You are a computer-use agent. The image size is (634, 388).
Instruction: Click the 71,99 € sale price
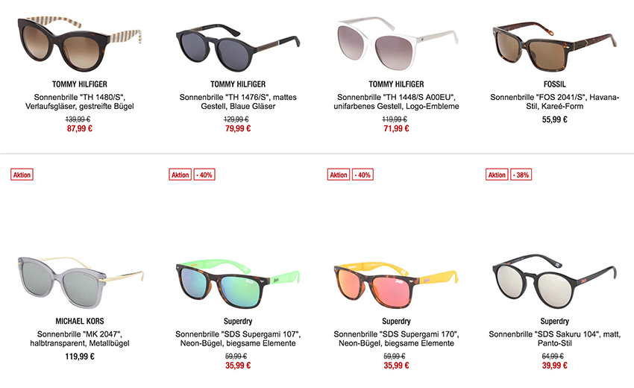click(x=396, y=128)
